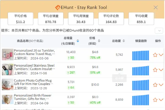Click the 51% off discount badge
The height and width of the screenshot is (110, 165).
pos(95,73)
